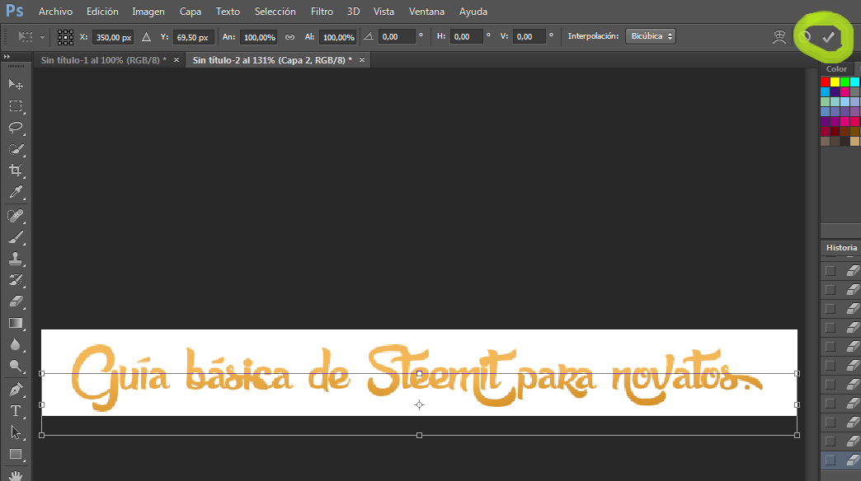Select the Crop tool
Screen dimensions: 861x481
[x=16, y=170]
